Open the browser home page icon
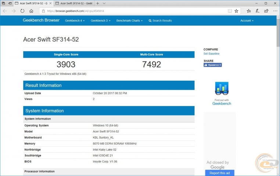Viewport: 280px width, 176px height. click(x=31, y=11)
